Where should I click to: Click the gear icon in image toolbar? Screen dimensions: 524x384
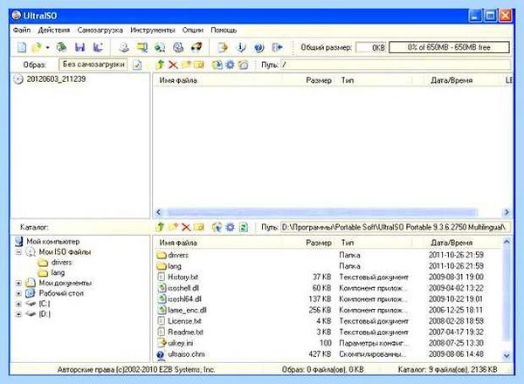[x=231, y=65]
